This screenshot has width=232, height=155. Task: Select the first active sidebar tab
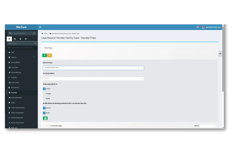pos(9,39)
